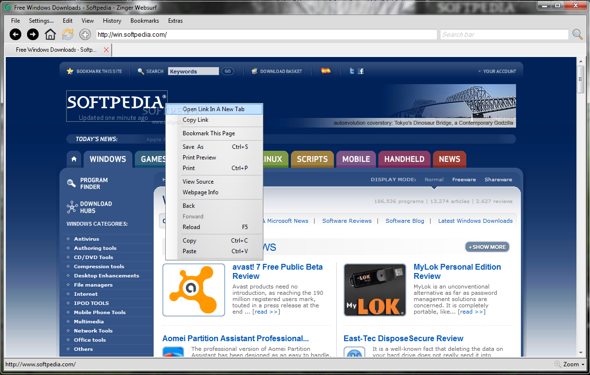Click the Facebook icon on Softpedia header

click(x=360, y=71)
